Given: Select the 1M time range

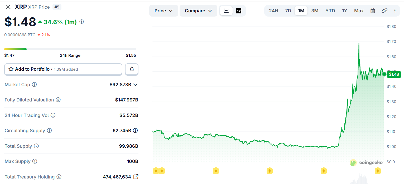Looking at the screenshot, I should [301, 11].
